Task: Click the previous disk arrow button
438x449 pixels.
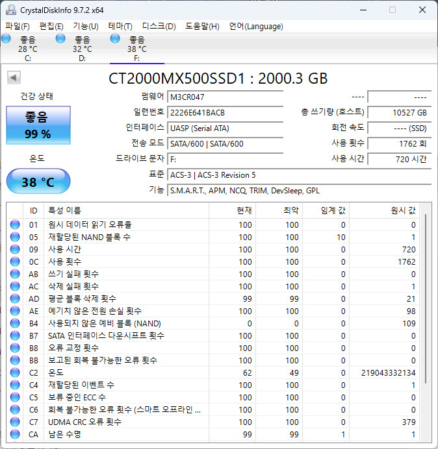Action: (x=14, y=77)
